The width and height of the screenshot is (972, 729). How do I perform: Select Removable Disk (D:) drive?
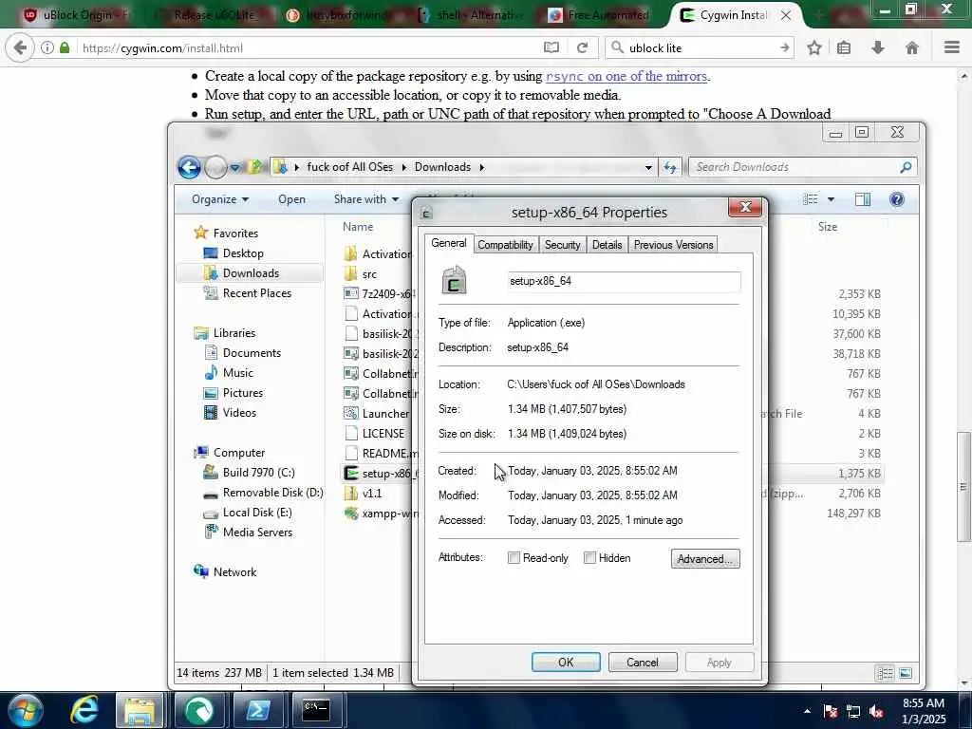click(272, 493)
